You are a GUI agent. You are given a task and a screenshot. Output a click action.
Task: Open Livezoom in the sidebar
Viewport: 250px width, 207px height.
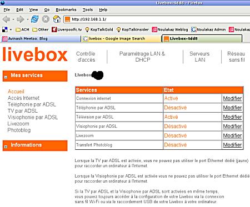point(18,124)
